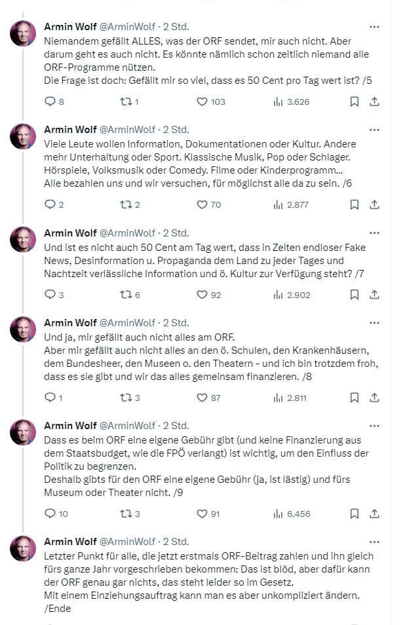Open Armin Wolf's avatar on /8 tweet
Image resolution: width=403 pixels, height=625 pixels.
23,330
